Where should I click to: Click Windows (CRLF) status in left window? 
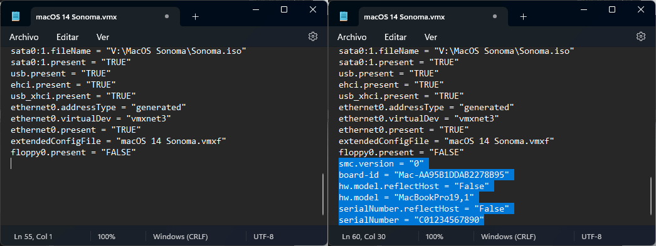coord(181,237)
